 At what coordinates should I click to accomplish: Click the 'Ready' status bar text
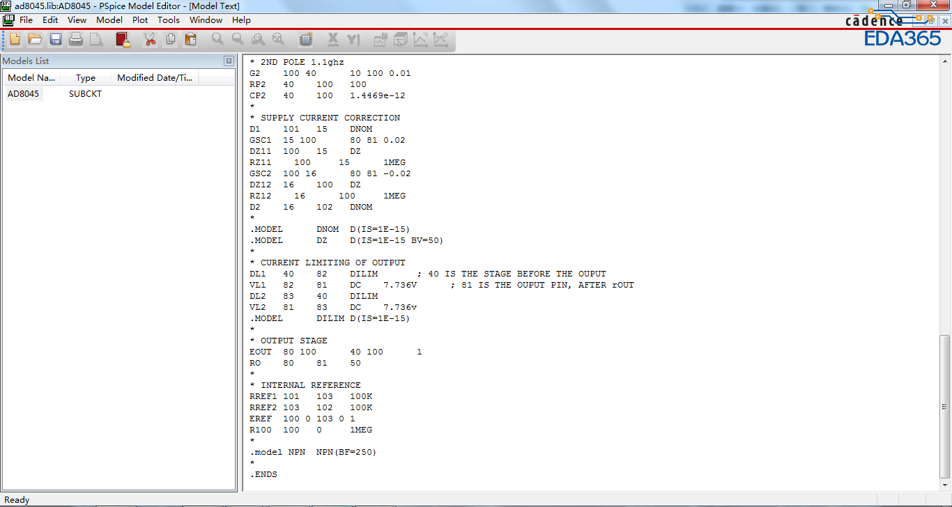[17, 500]
